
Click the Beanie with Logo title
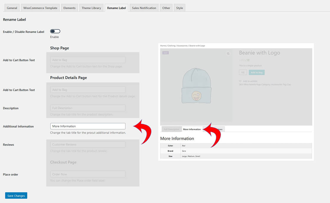click(x=260, y=53)
